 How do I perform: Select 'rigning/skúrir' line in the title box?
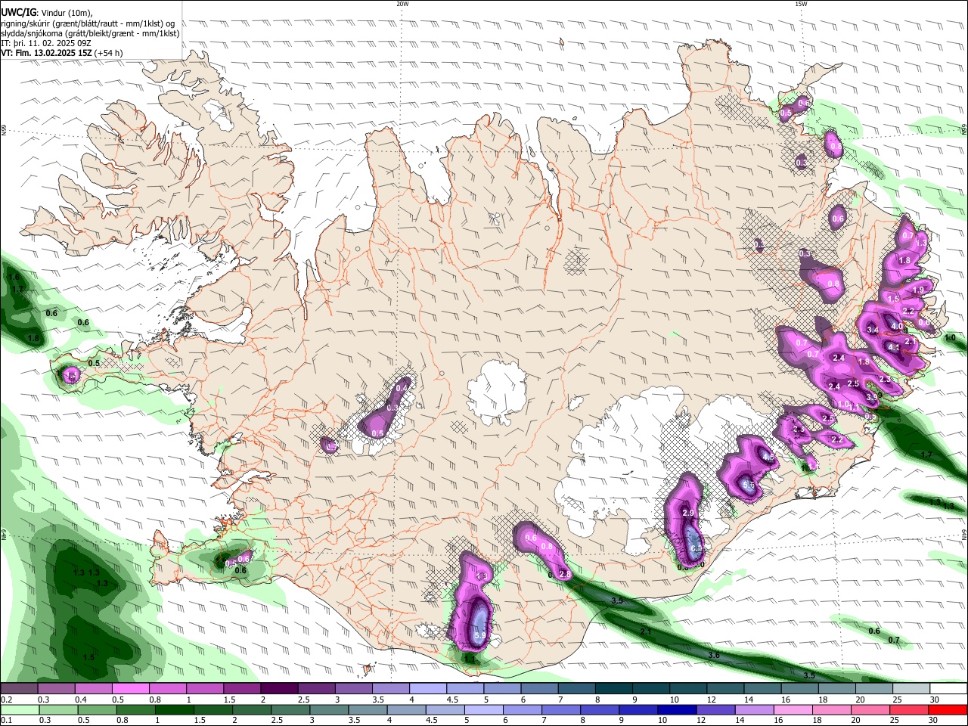click(x=88, y=23)
